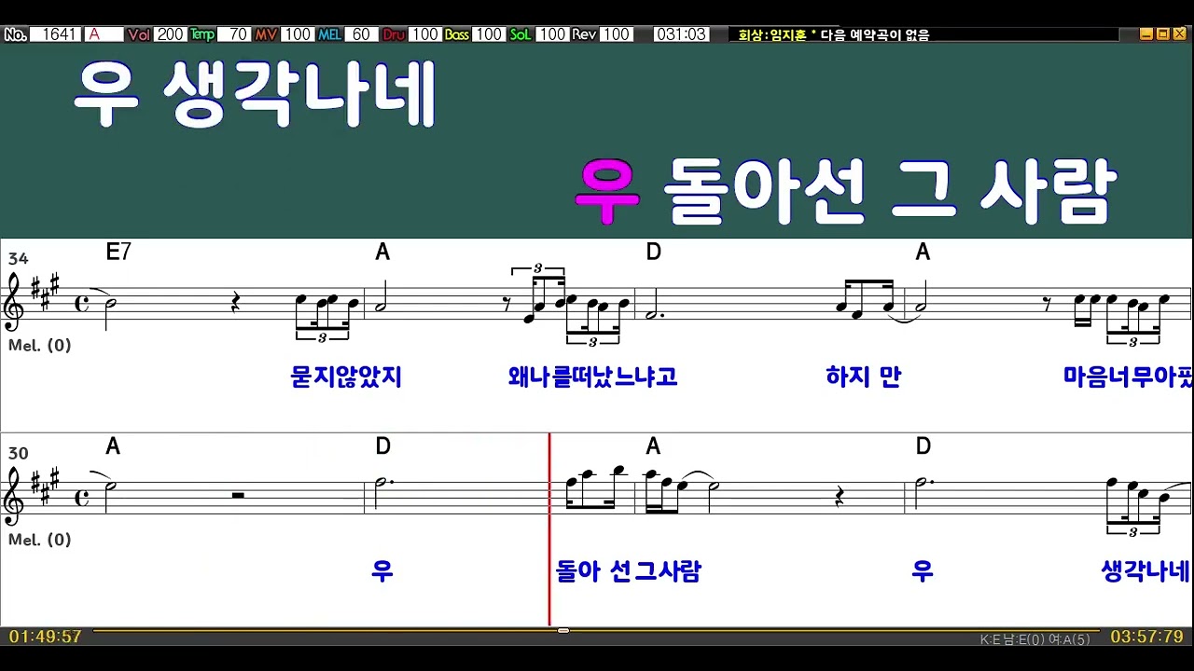The height and width of the screenshot is (671, 1194).
Task: Click the large lyric 돌아선 그 사람
Action: click(x=890, y=192)
